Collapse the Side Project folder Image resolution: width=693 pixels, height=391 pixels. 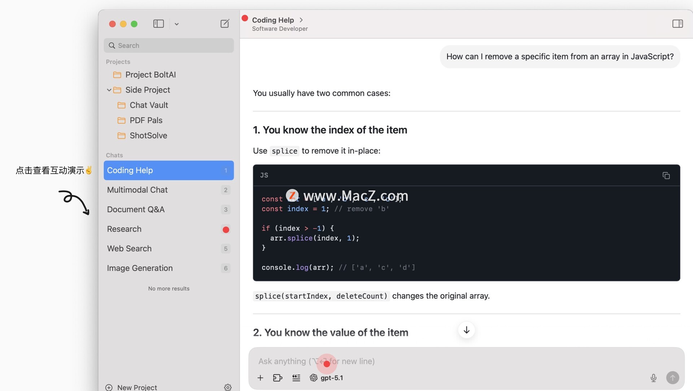[x=109, y=90]
